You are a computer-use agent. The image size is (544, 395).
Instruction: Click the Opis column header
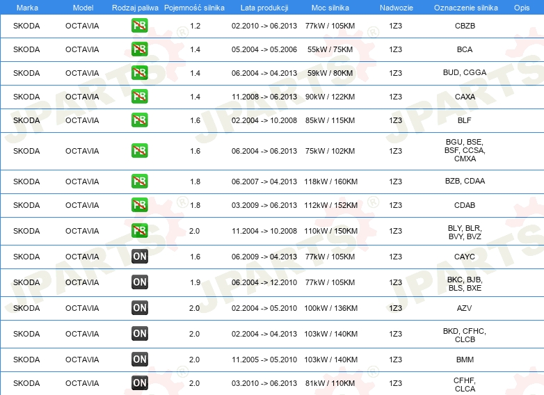[x=522, y=8]
